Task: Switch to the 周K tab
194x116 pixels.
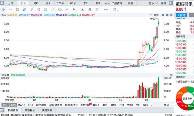Action: coord(36,3)
